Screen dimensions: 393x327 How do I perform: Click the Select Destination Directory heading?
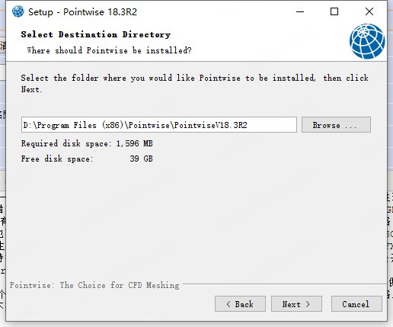click(96, 34)
